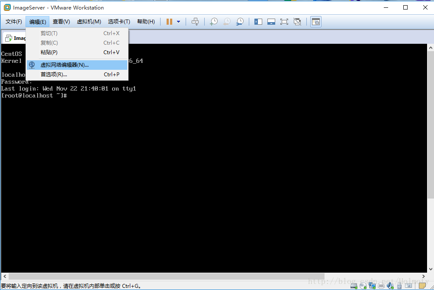
Task: Close the open 编辑(E) menu
Action: click(38, 22)
